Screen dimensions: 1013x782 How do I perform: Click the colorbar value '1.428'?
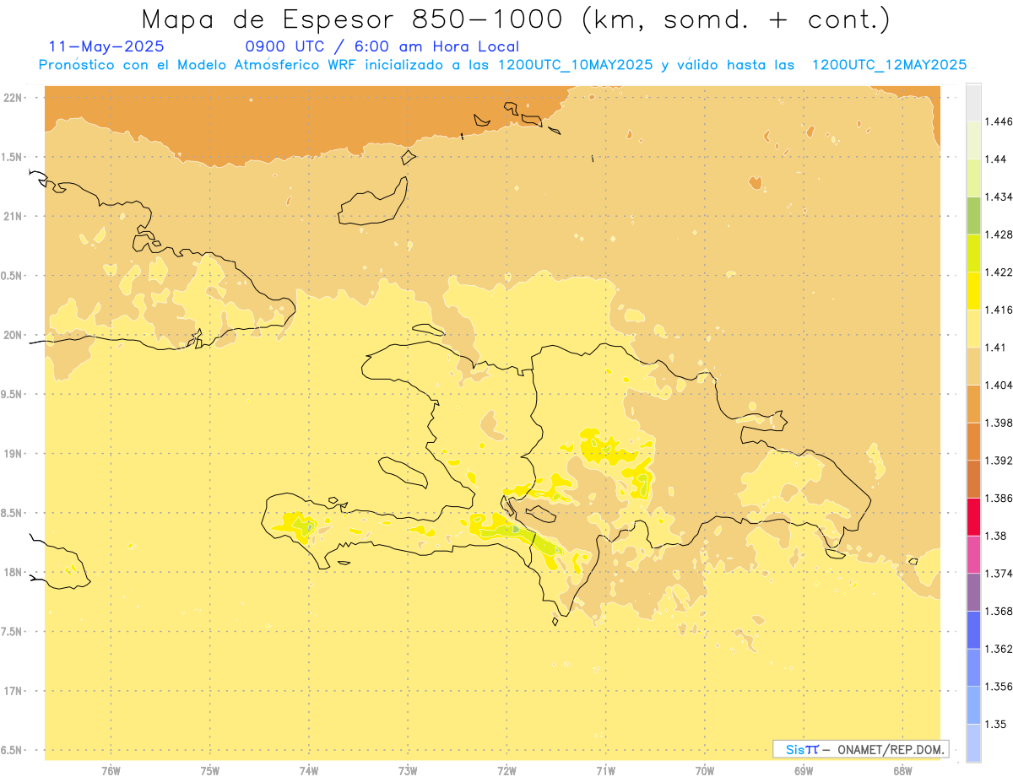pos(998,235)
